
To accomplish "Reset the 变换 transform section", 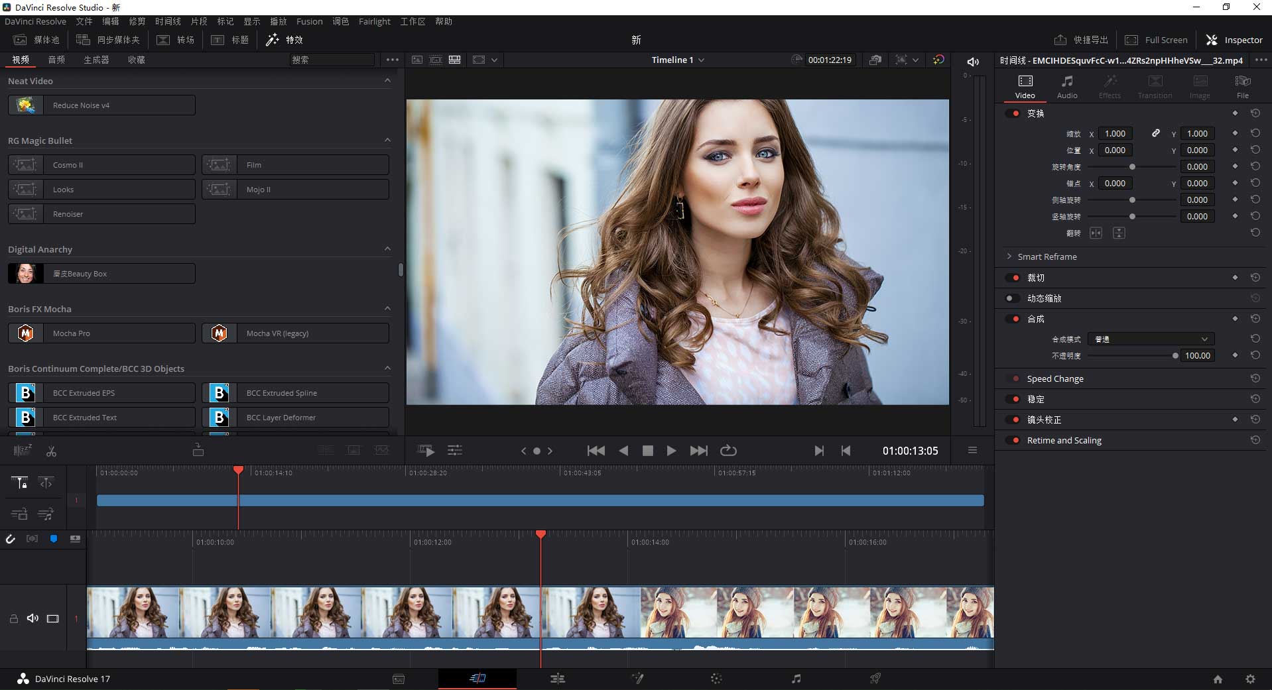I will [1255, 113].
